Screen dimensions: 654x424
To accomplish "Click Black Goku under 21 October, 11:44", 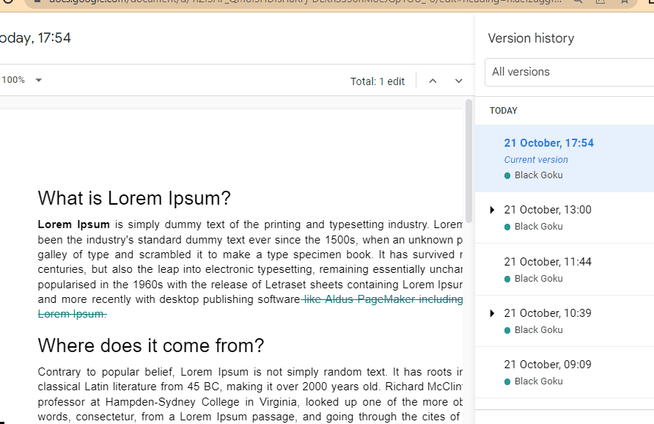I will pos(538,278).
